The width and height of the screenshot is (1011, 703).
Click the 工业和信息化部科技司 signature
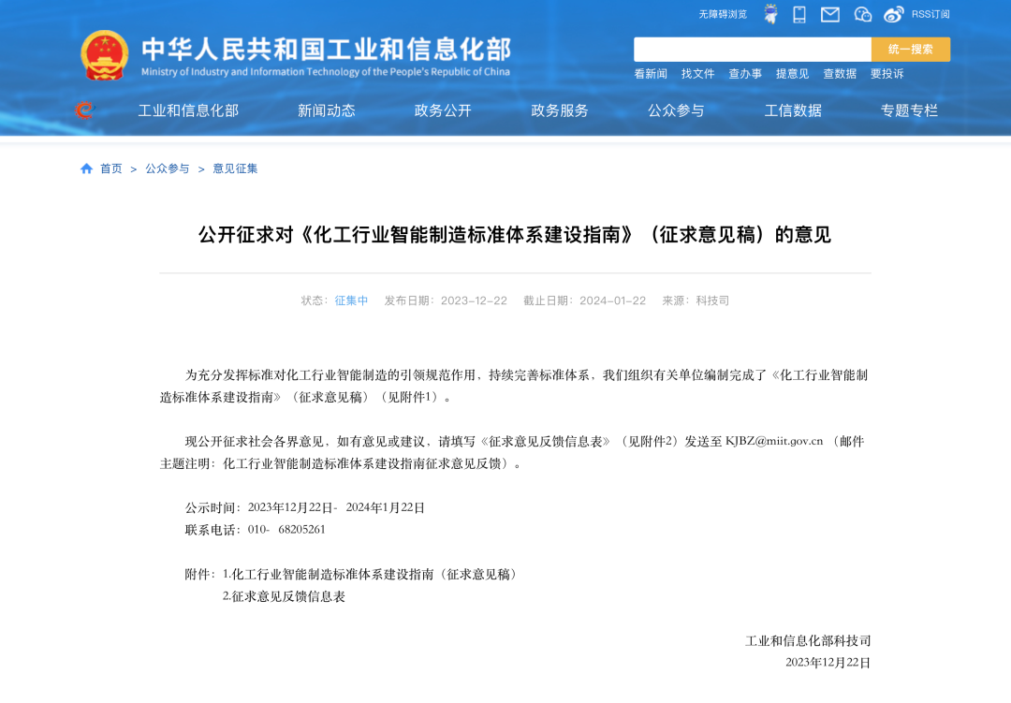click(808, 640)
